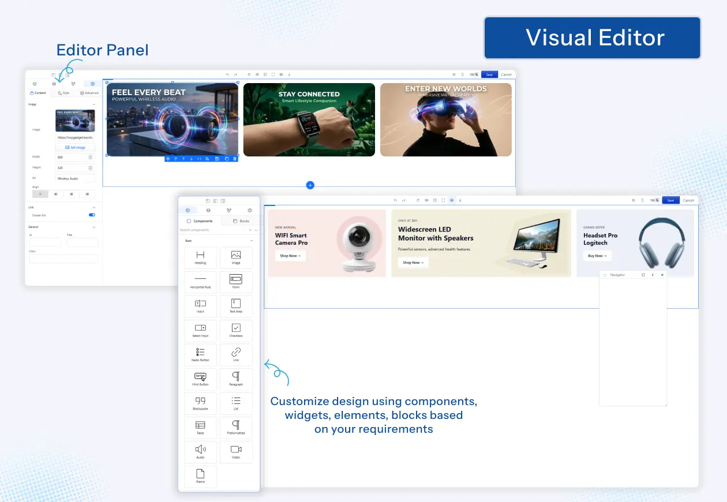Adjust the Height field stepper arrows
Viewport: 727px width, 502px height.
tap(90, 167)
